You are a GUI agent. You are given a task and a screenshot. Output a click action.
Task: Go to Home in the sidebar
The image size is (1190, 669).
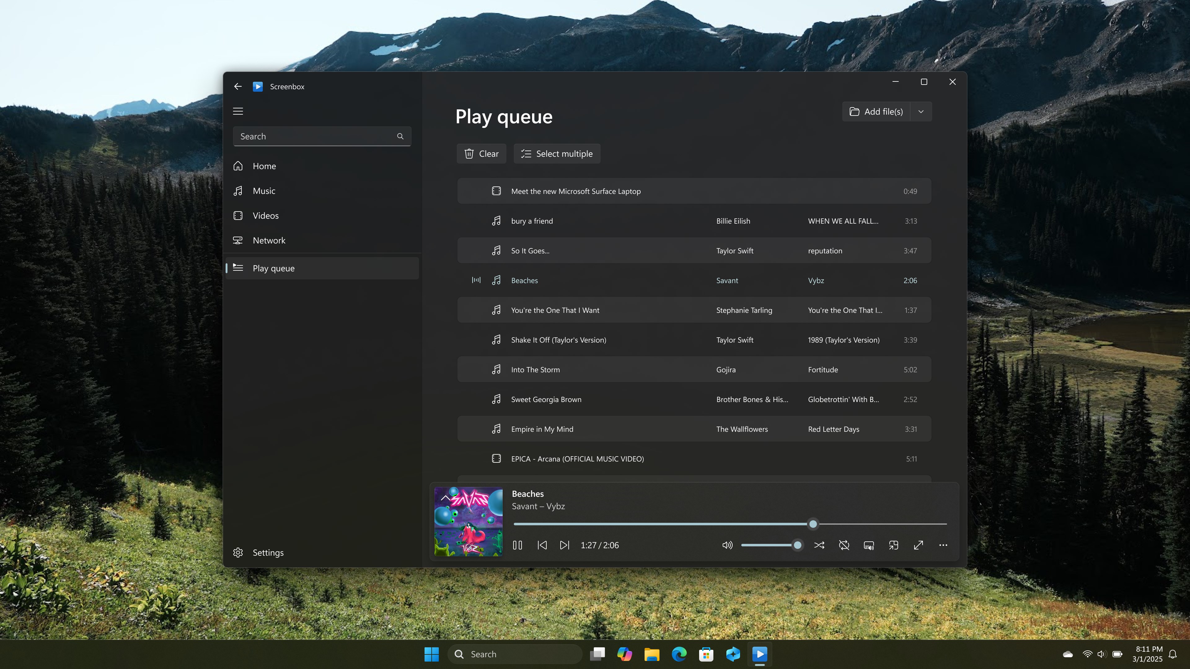coord(264,166)
